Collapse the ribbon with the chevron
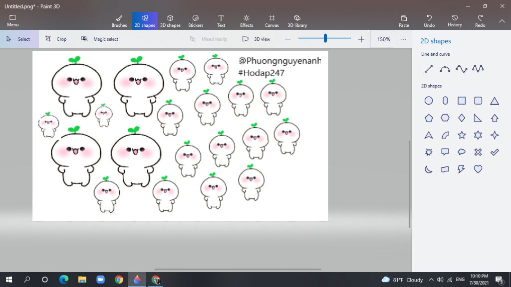Viewport: 511px width, 287px height. [x=502, y=21]
